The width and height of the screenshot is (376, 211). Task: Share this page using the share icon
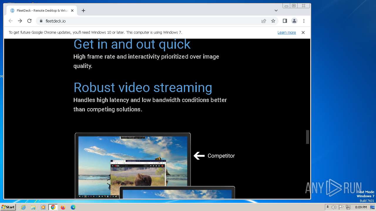point(264,21)
